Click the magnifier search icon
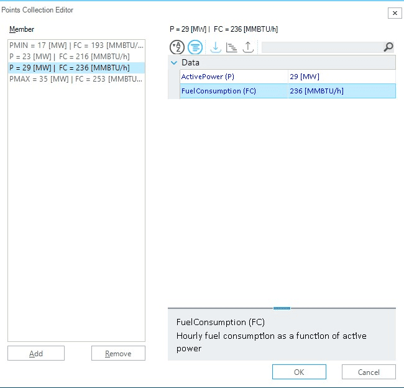 pyautogui.click(x=388, y=47)
